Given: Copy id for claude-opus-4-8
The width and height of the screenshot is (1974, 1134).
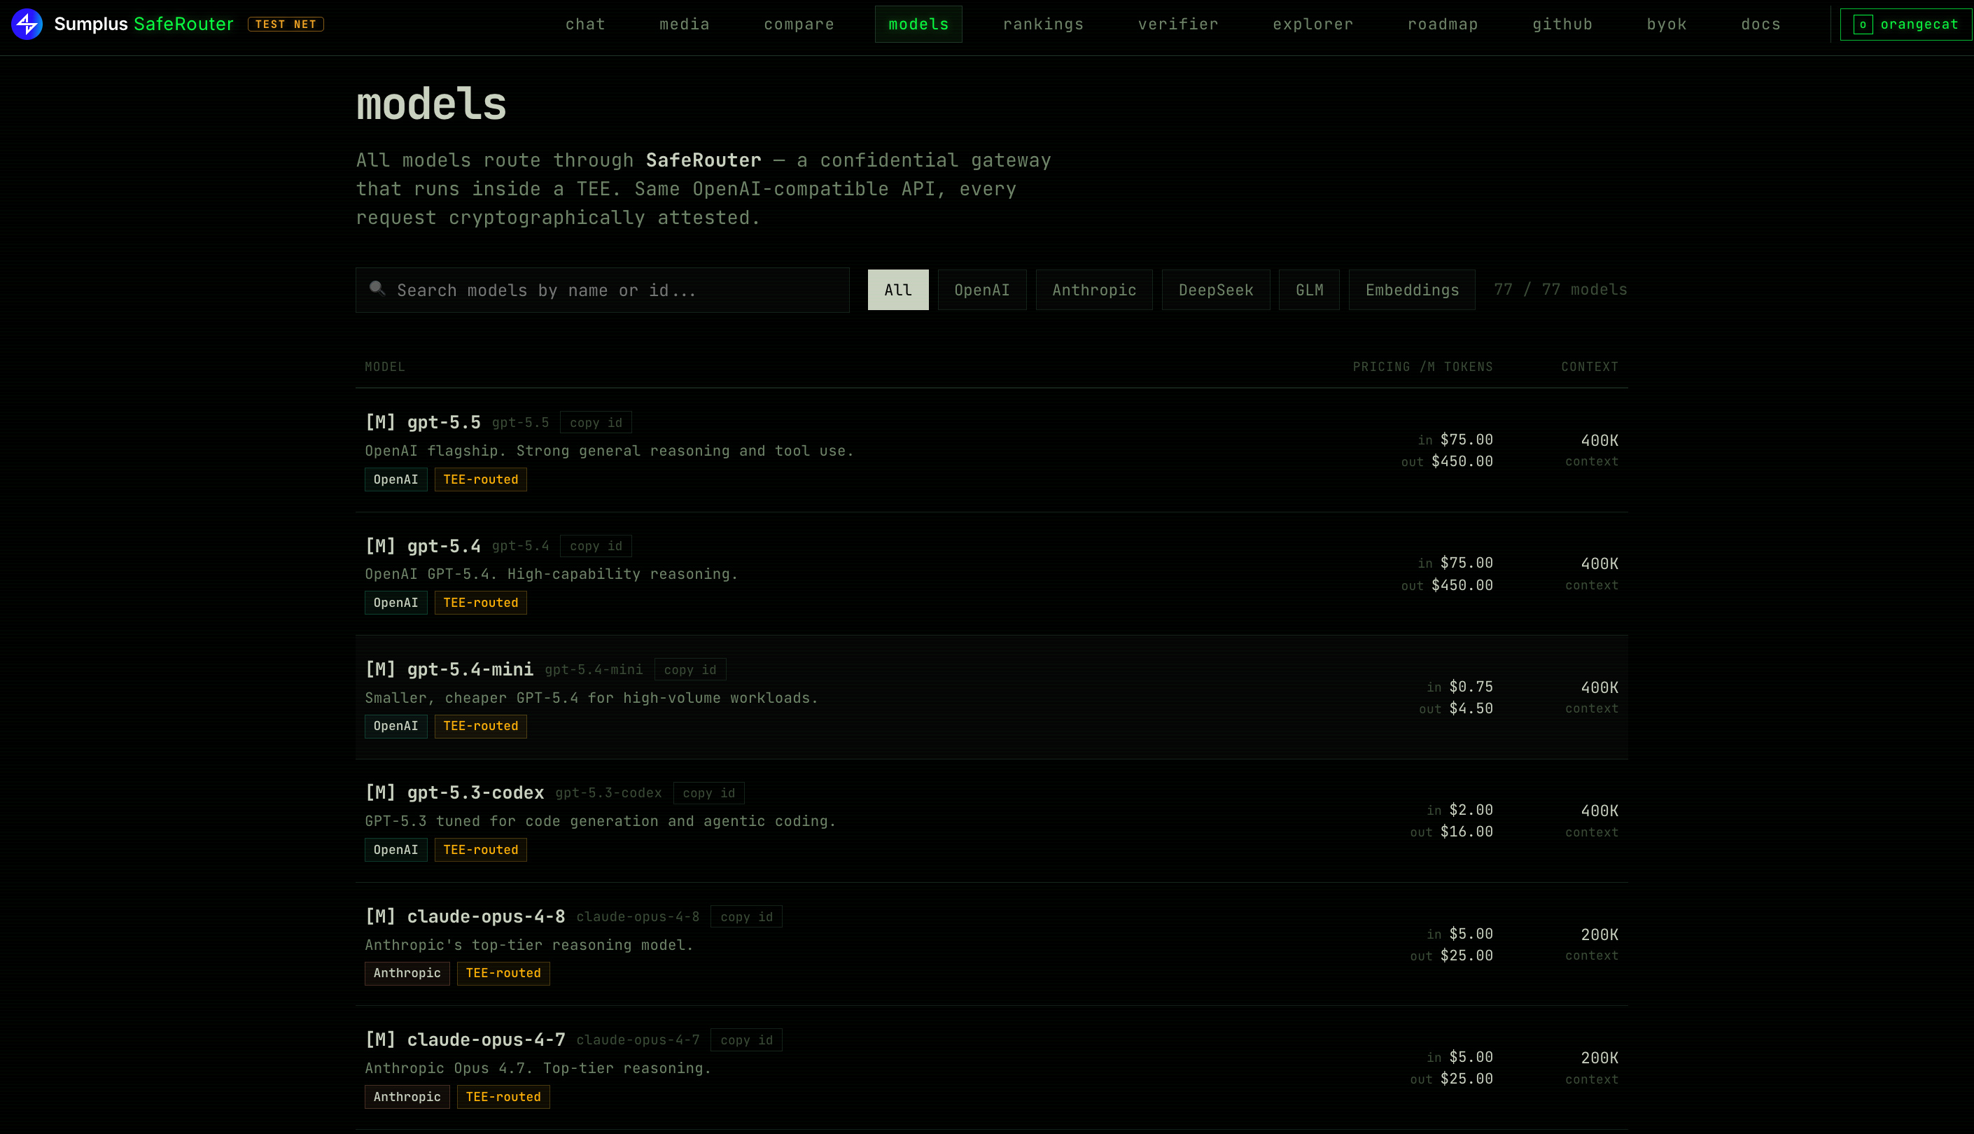Looking at the screenshot, I should 746,916.
